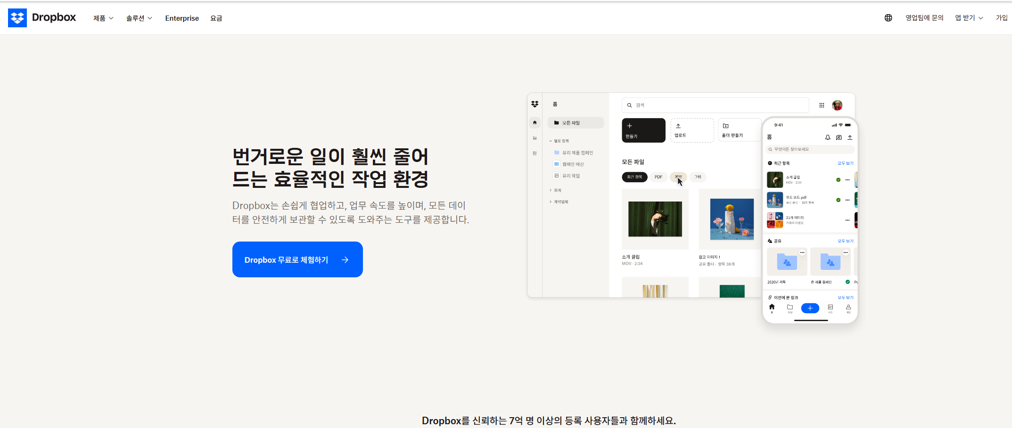Click the 가입 sign-up link

pyautogui.click(x=1002, y=18)
